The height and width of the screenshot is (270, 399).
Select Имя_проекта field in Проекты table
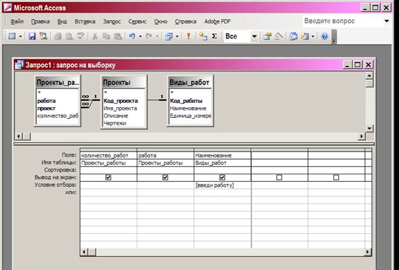[120, 108]
